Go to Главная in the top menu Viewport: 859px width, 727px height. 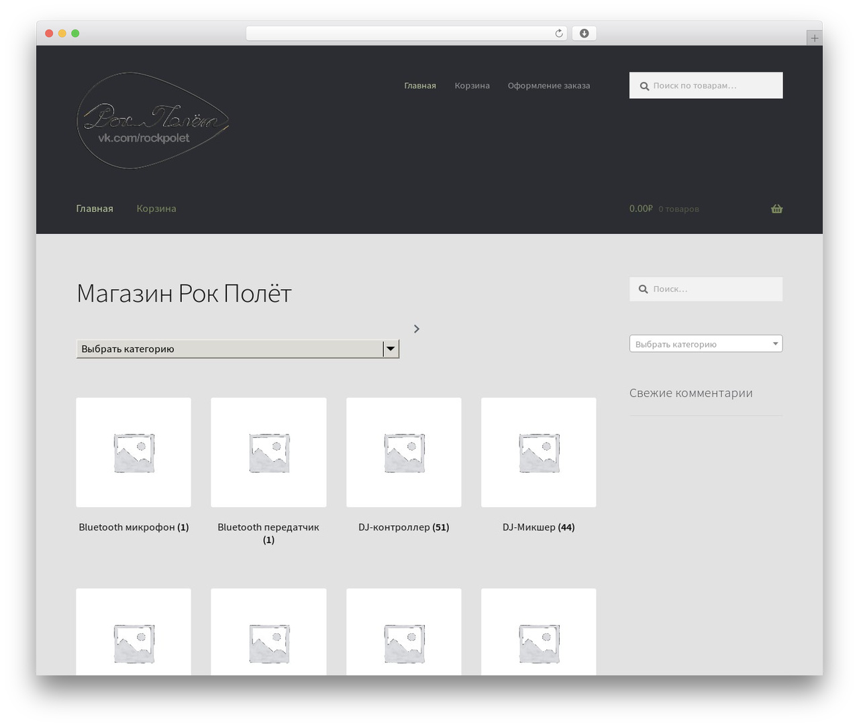(x=420, y=86)
